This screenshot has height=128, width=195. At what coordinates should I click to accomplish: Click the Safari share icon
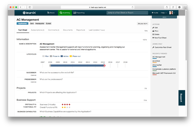(x=167, y=7)
